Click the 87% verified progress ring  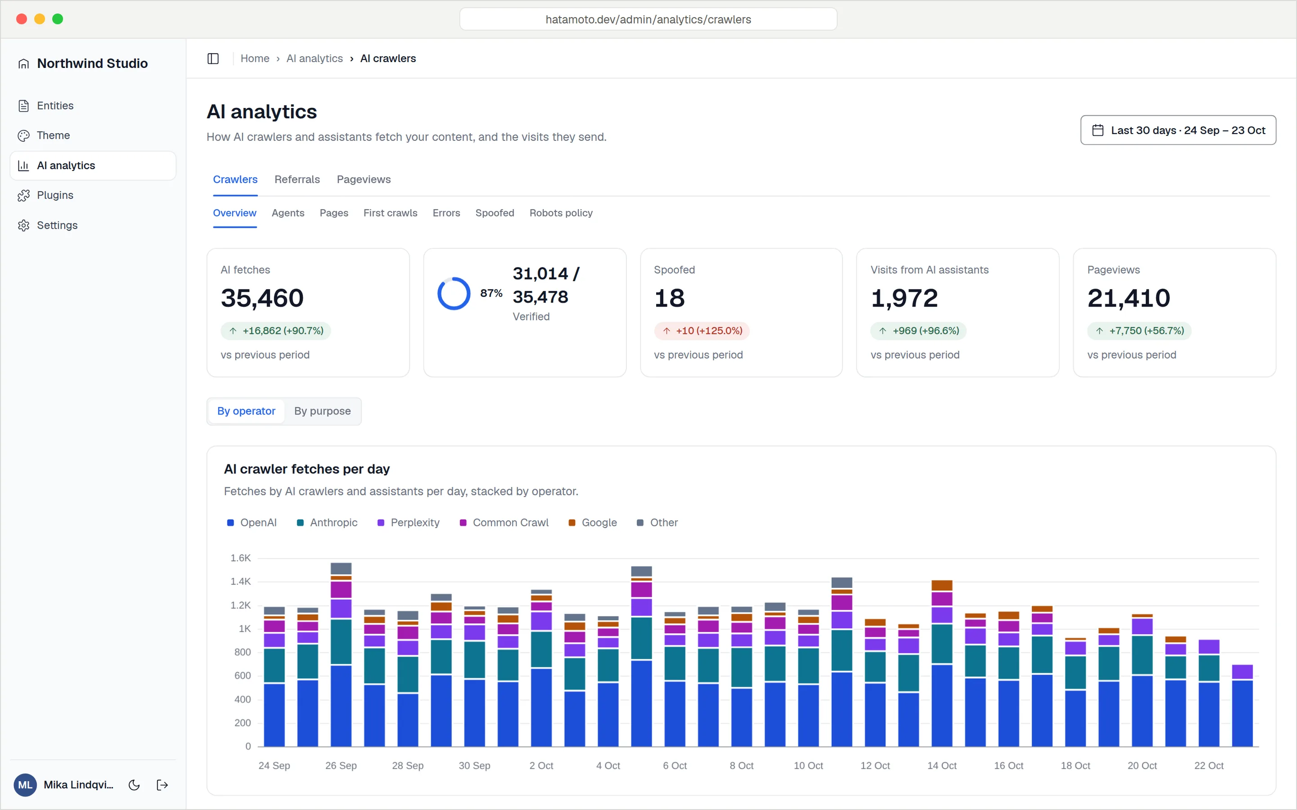[453, 293]
